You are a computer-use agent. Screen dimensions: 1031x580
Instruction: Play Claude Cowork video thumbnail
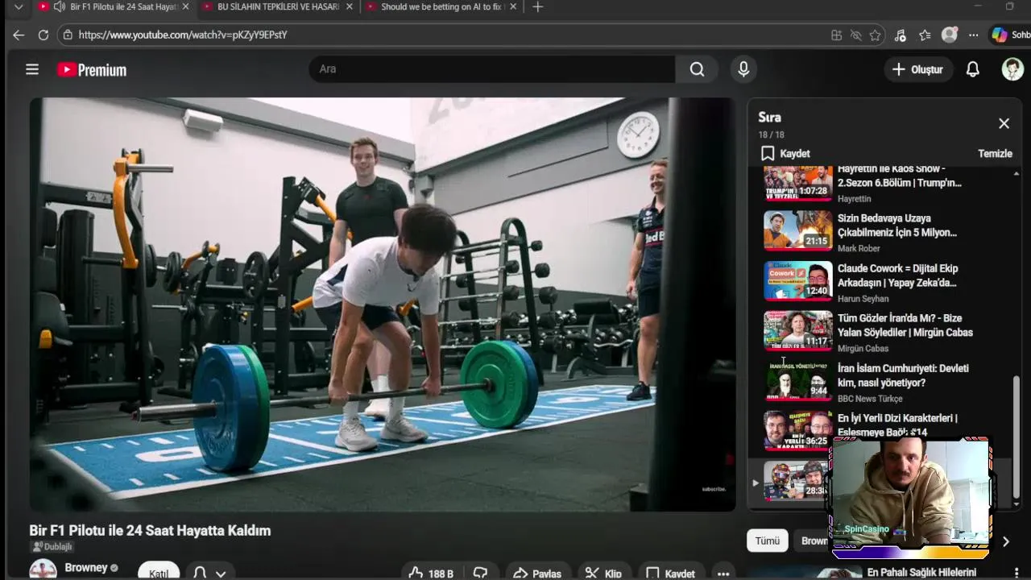pyautogui.click(x=797, y=280)
